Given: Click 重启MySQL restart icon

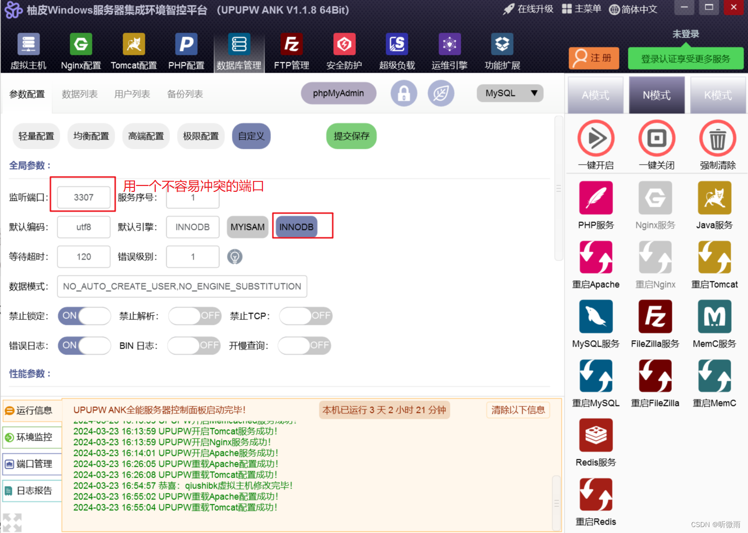Looking at the screenshot, I should point(596,376).
